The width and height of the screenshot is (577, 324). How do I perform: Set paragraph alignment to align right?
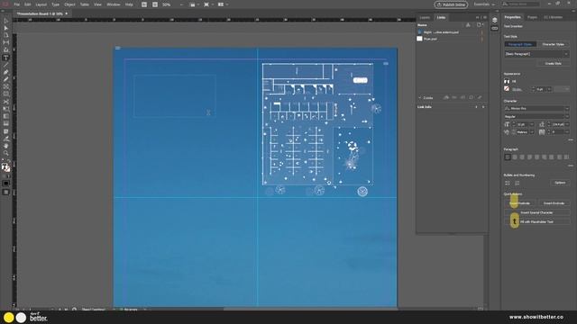click(x=522, y=157)
